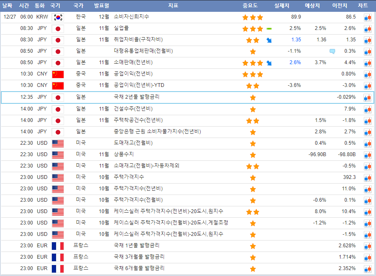Open 케이스실러 주택가격지수(전년비)-20도시,원지수 link
This screenshot has width=376, height=276.
click(168, 211)
